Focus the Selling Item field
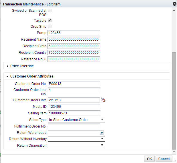Viewport: 177px width, 163px height. coord(74,113)
